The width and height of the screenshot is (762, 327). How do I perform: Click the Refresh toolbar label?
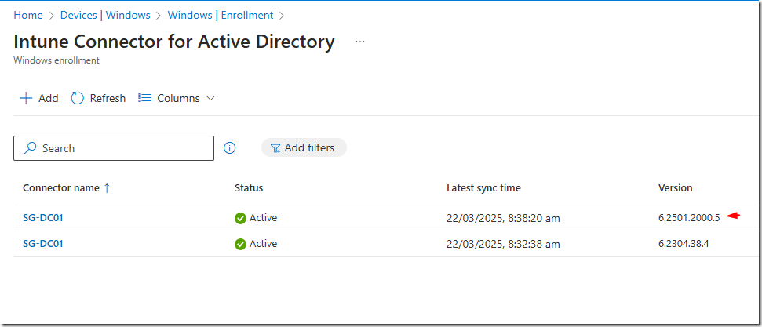coord(108,98)
